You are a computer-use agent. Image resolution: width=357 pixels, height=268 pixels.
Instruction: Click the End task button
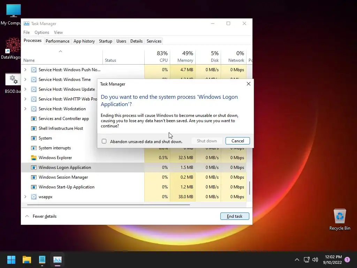coord(235,216)
